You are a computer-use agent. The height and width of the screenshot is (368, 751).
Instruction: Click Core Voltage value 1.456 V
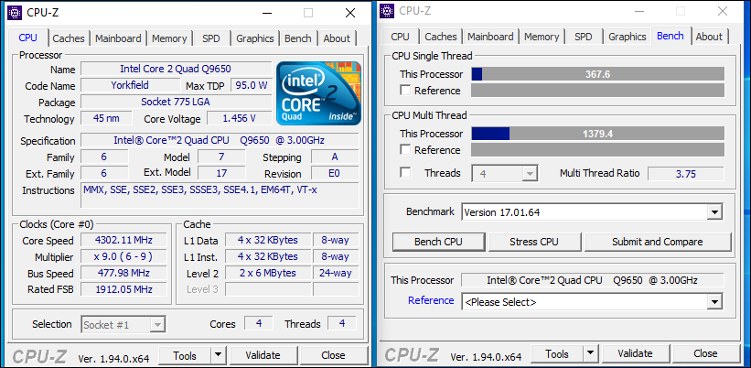point(239,118)
